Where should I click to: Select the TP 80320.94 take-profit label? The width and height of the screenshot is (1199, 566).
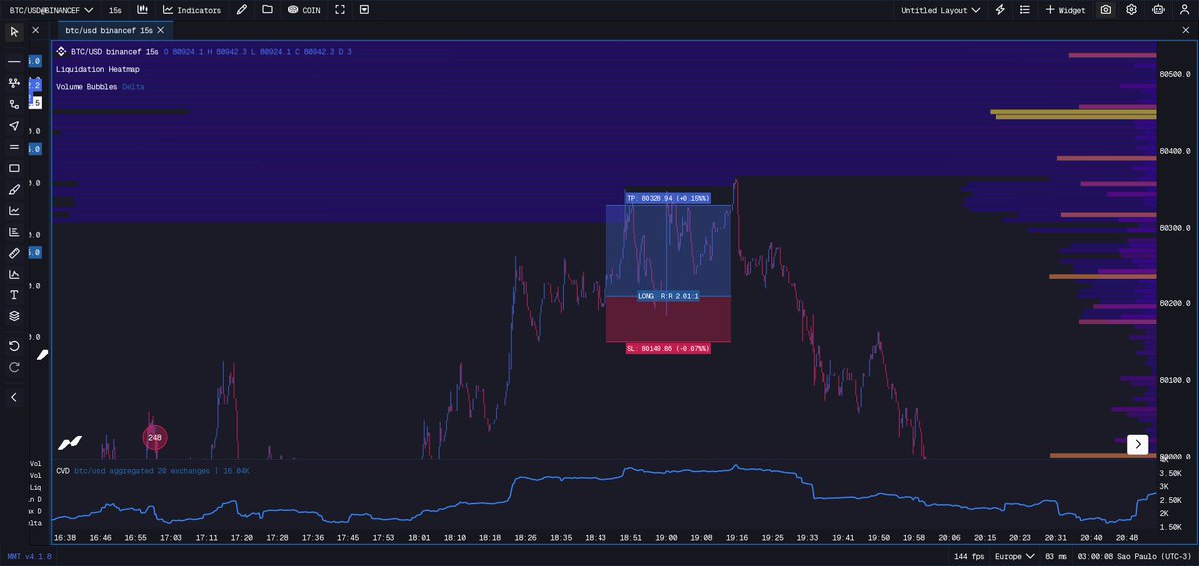(668, 198)
